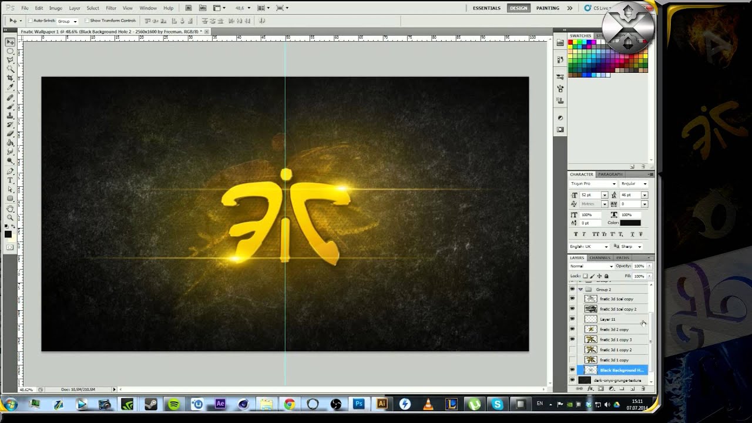
Task: Select the Spot Healing Brush tool
Action: (10, 98)
